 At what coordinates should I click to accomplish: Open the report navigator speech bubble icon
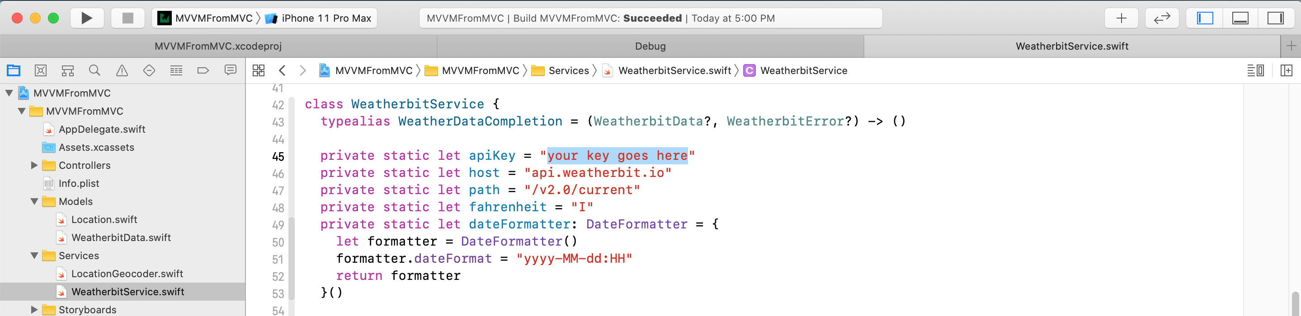click(x=230, y=70)
